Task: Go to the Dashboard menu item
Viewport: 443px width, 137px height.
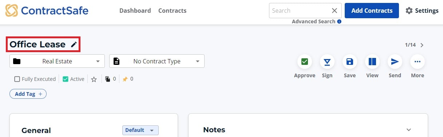Action: 135,11
